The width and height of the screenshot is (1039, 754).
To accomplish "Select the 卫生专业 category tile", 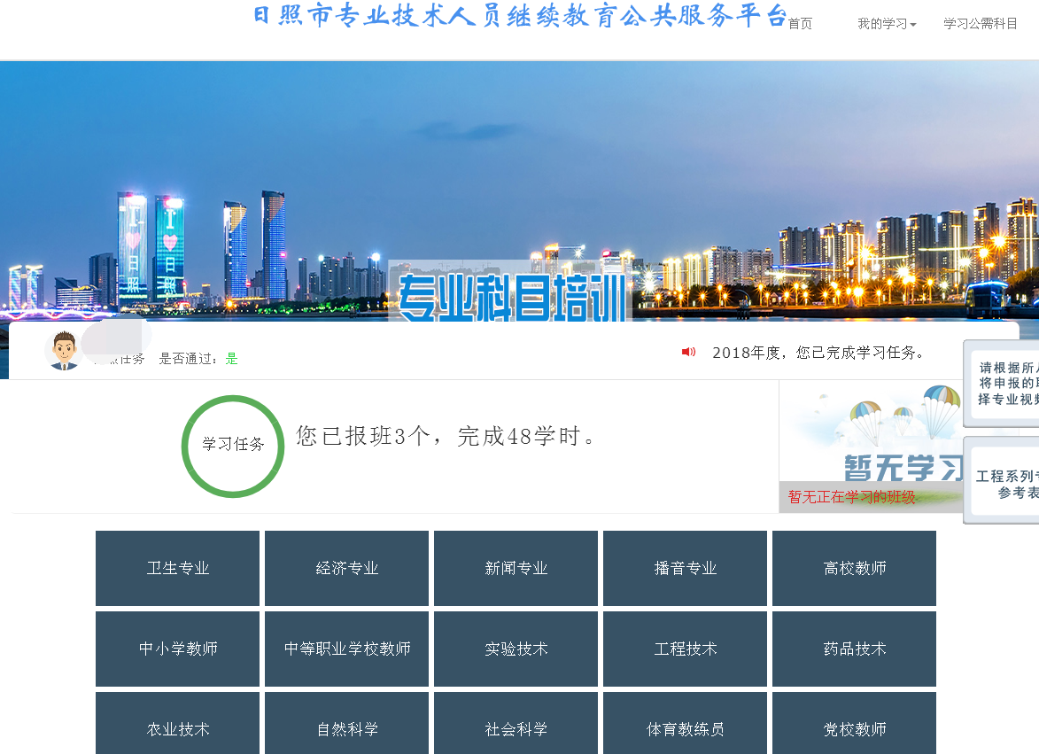I will coord(177,569).
